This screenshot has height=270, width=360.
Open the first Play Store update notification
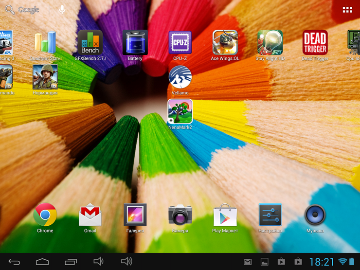(281, 262)
